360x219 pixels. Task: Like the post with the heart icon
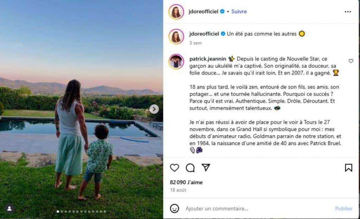[x=174, y=168]
